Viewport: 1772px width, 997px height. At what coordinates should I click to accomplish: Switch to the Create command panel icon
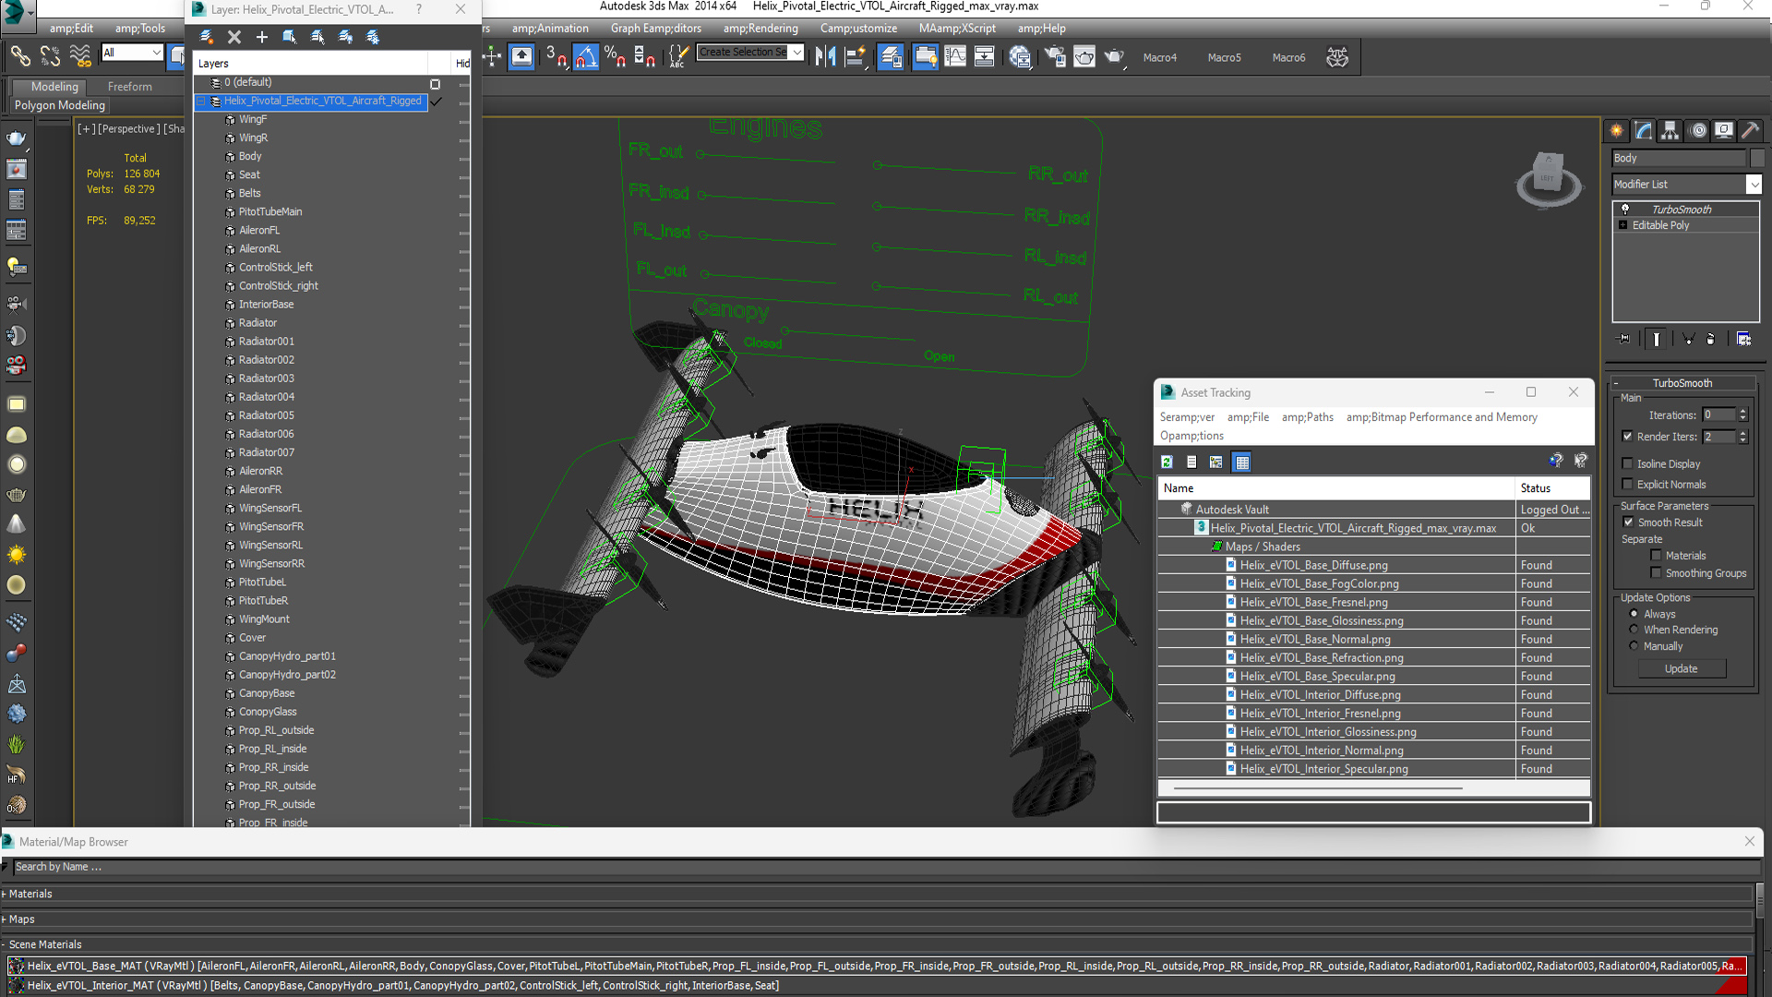tap(1617, 131)
